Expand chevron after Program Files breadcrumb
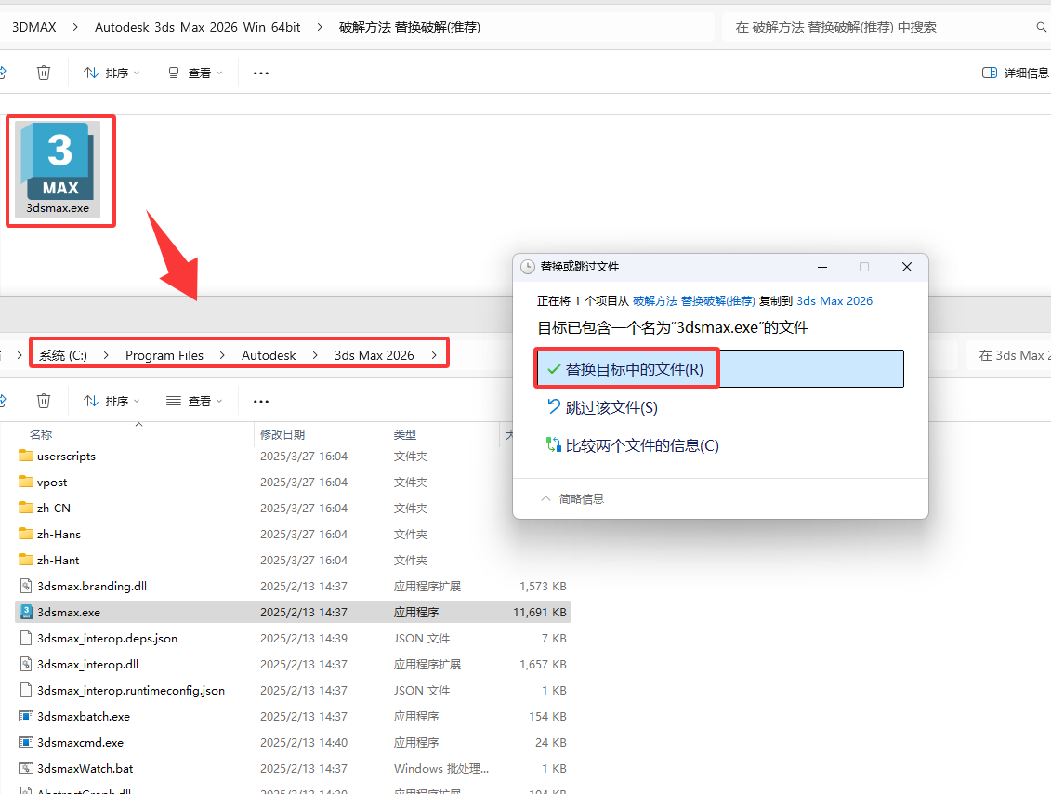1051x794 pixels. click(x=222, y=355)
